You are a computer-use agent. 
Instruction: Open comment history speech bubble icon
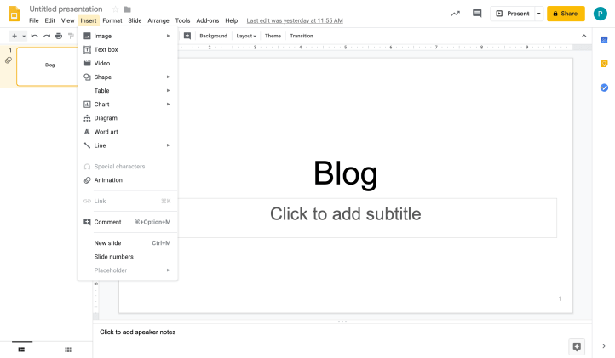tap(477, 14)
